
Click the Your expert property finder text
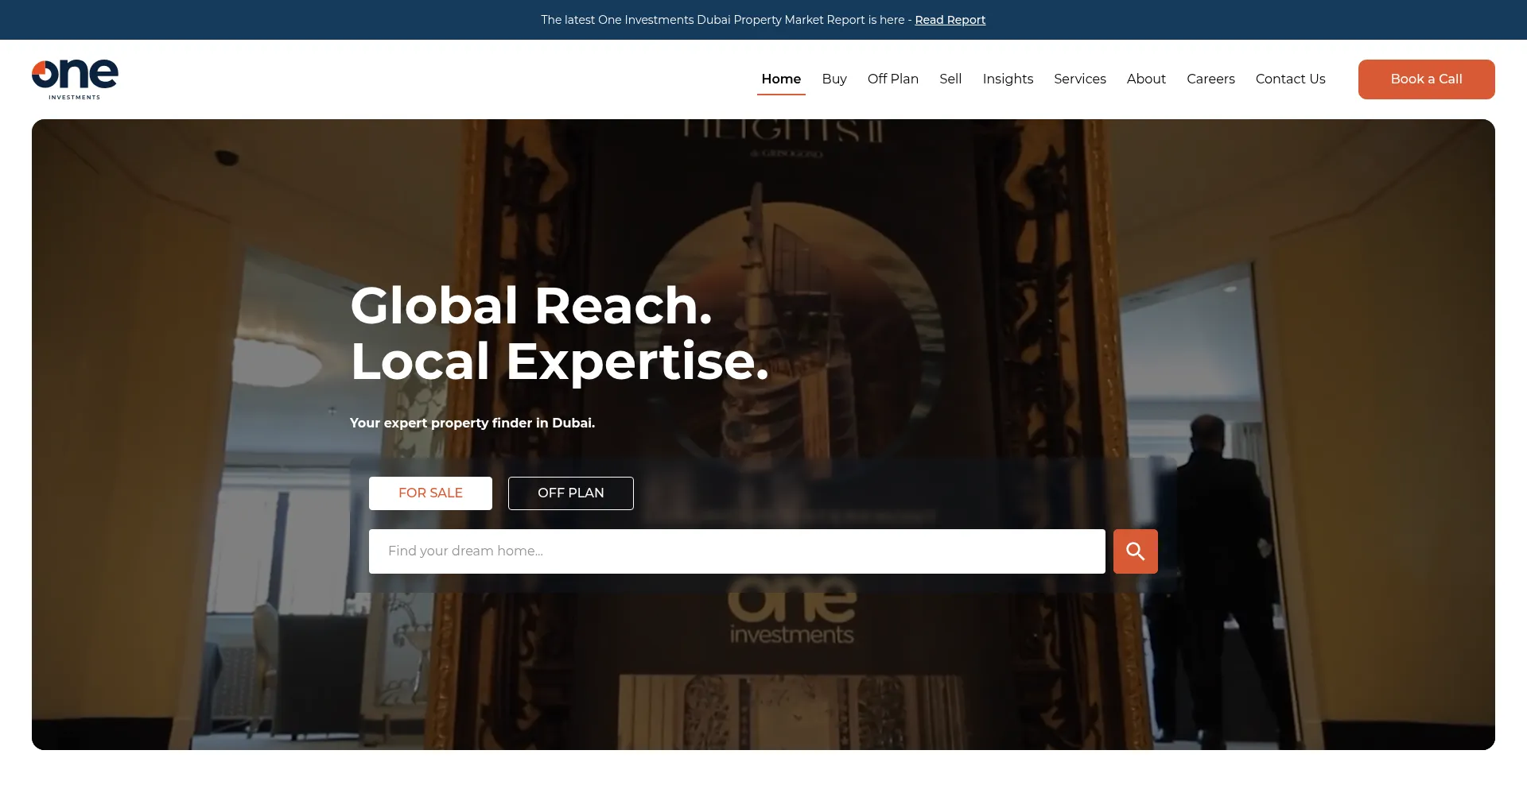click(472, 423)
